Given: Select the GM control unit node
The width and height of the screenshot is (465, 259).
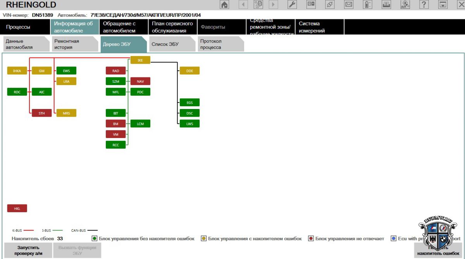Looking at the screenshot, I should (42, 71).
